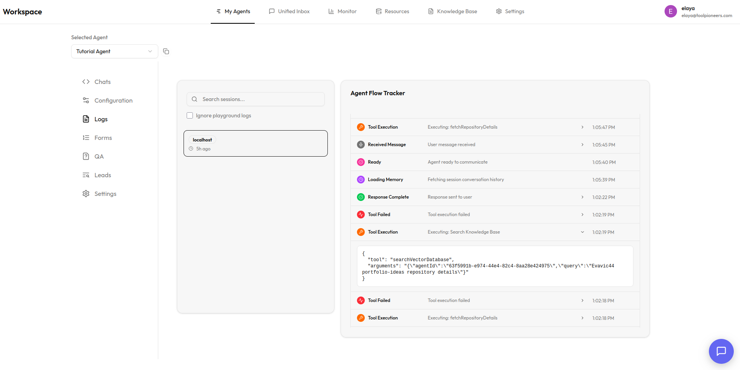Click the copy icon beside the agent selector
Screen dimensions: 740x370
(x=166, y=51)
